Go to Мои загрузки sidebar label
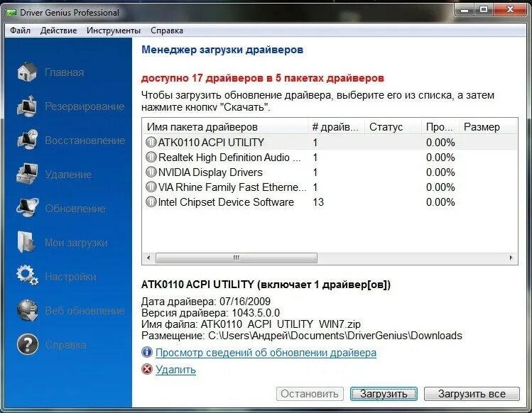 (76, 243)
